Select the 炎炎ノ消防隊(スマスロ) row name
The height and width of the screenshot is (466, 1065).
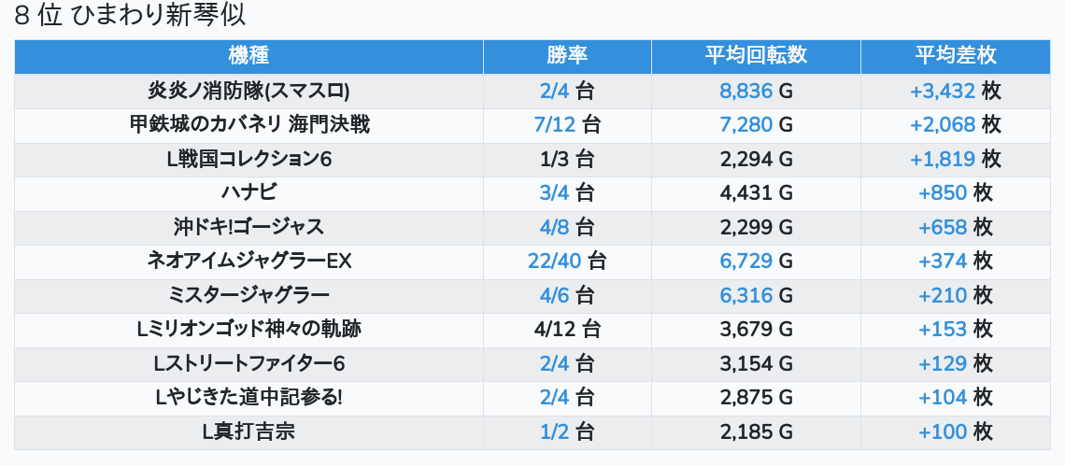click(248, 91)
